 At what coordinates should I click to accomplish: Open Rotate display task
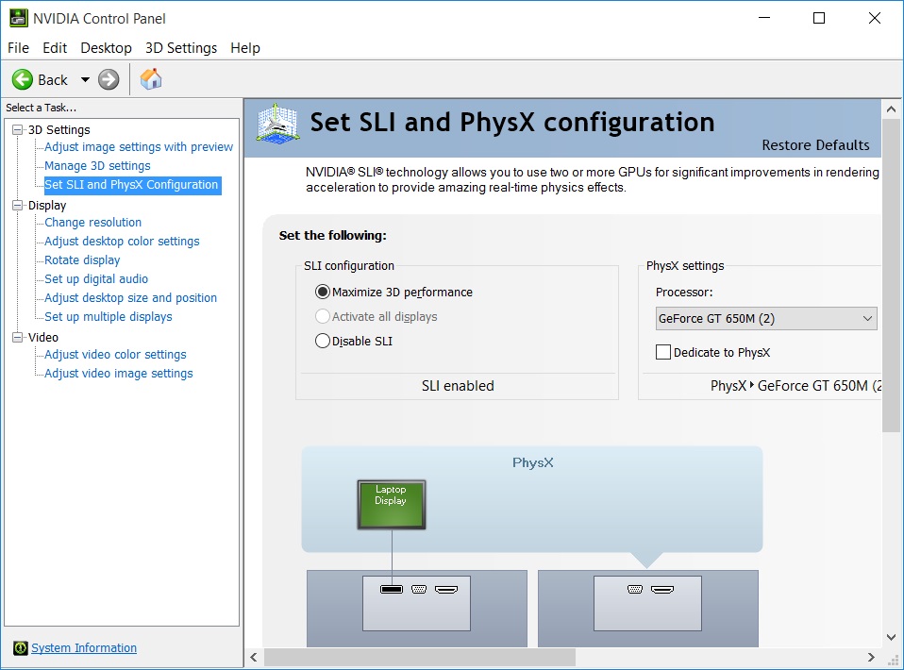pos(82,260)
